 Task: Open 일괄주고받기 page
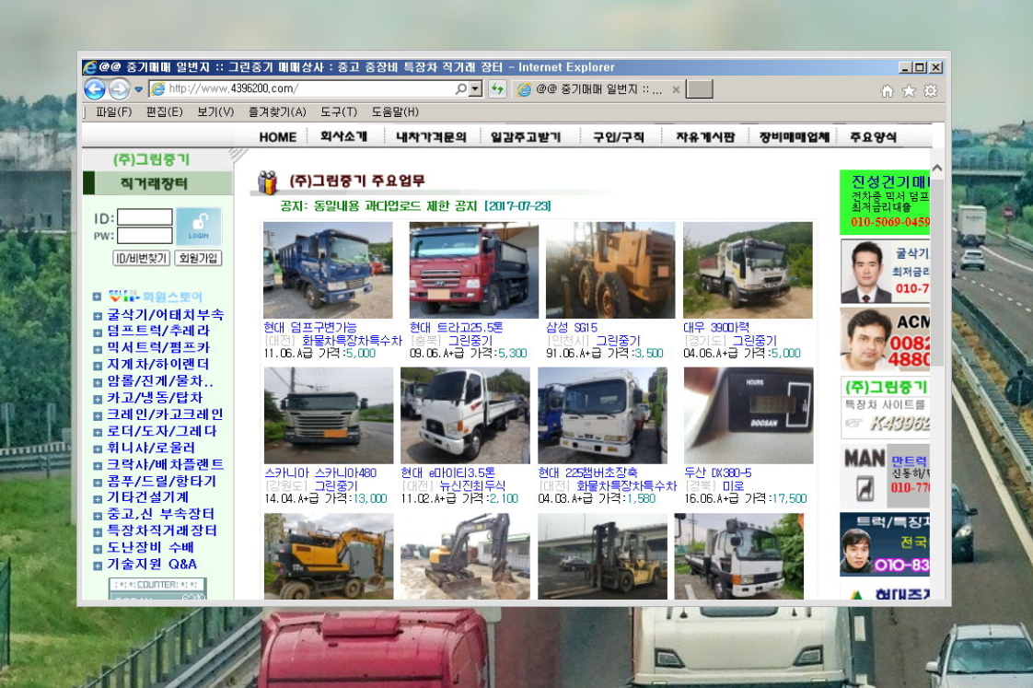[525, 136]
